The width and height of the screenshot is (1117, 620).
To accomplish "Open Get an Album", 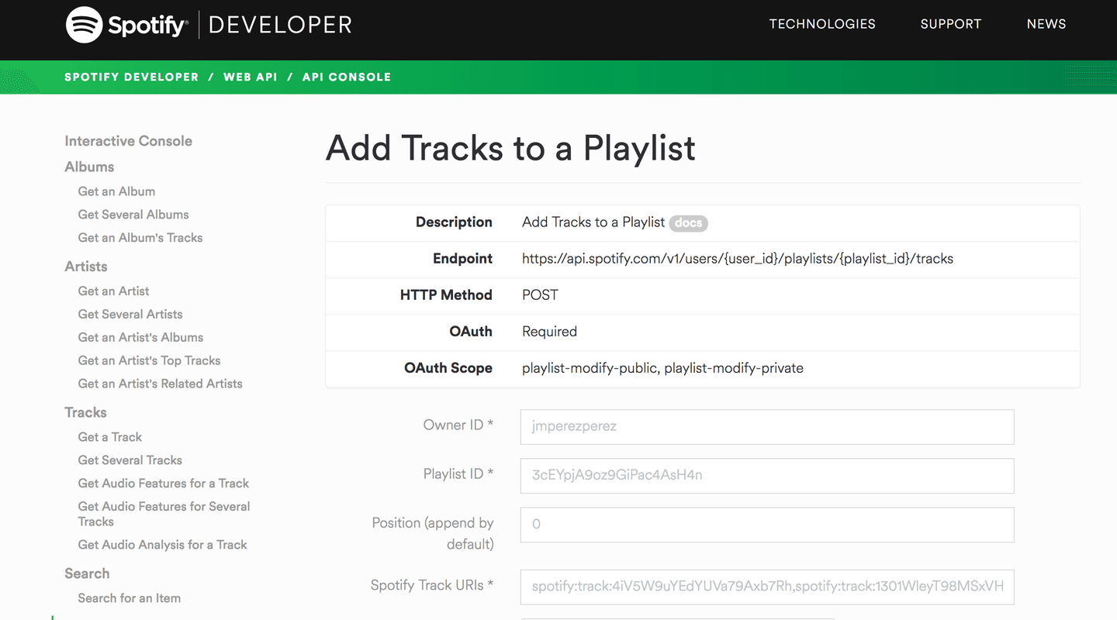I will pyautogui.click(x=116, y=191).
